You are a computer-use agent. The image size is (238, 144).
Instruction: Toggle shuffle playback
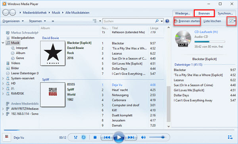(x=76, y=137)
